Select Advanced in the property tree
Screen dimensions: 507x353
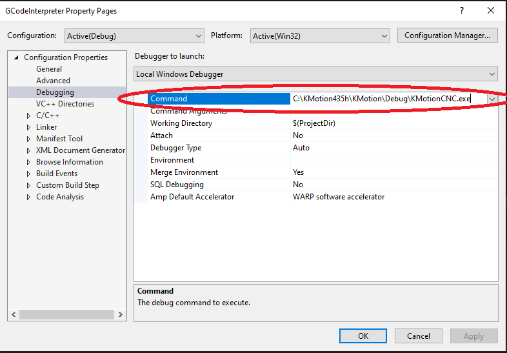(53, 81)
